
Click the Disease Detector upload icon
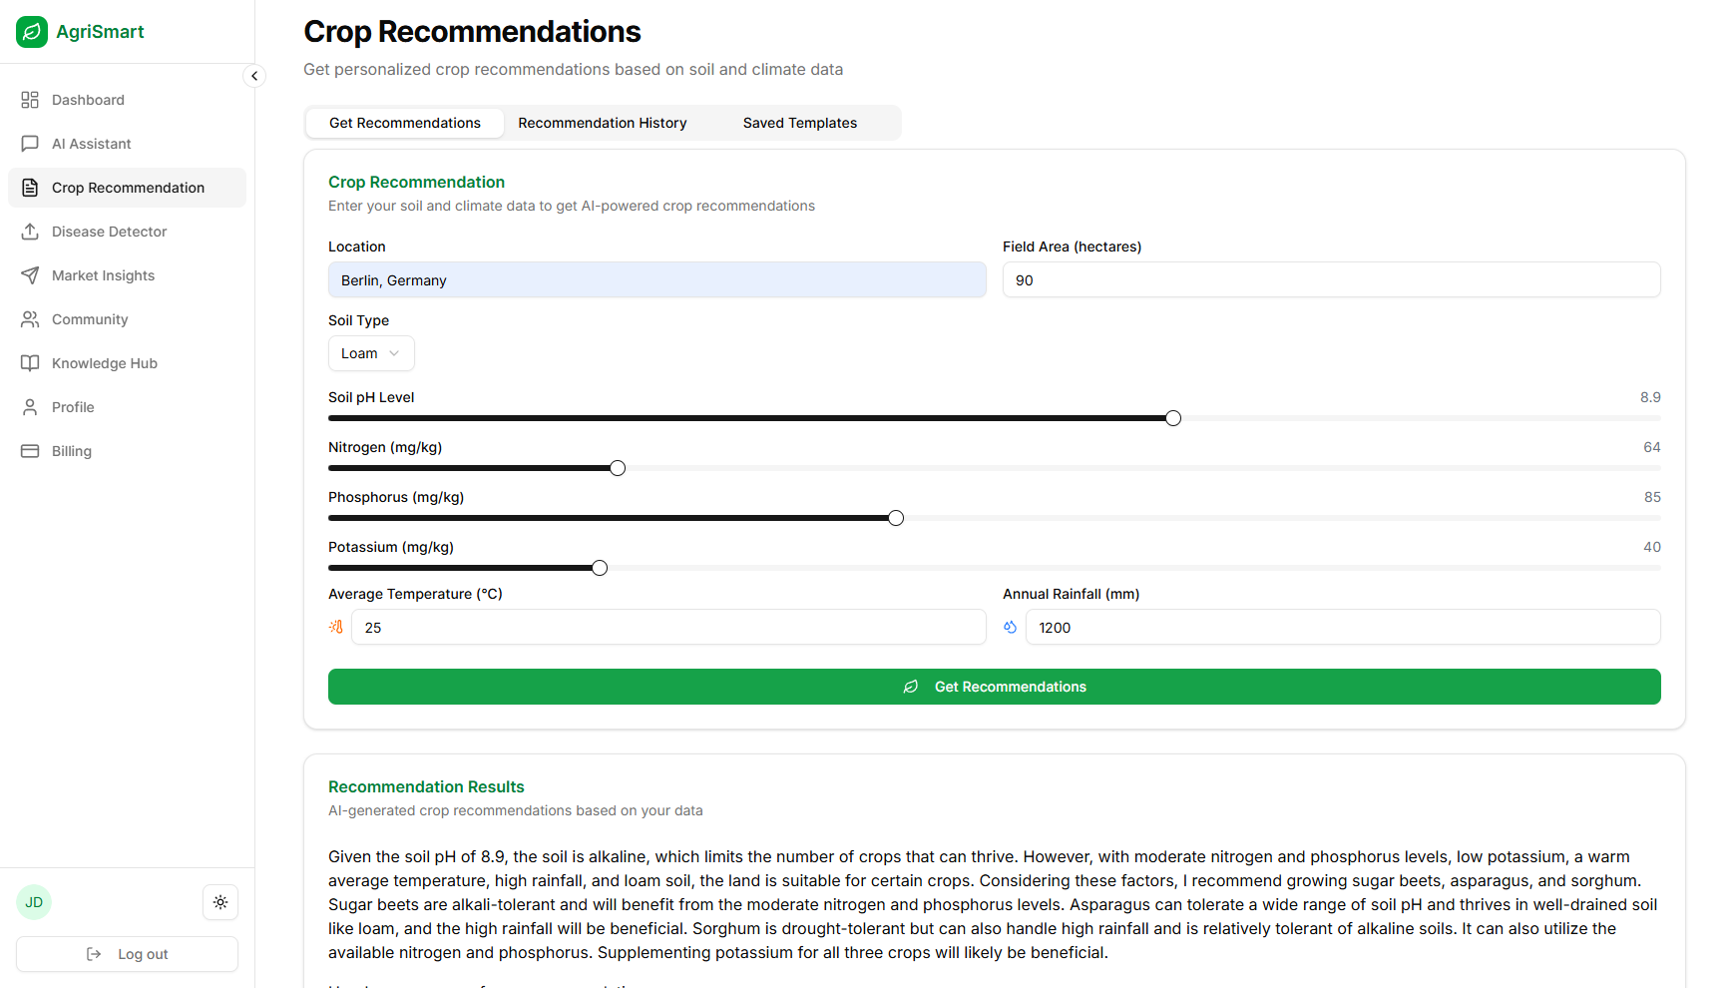pos(30,232)
